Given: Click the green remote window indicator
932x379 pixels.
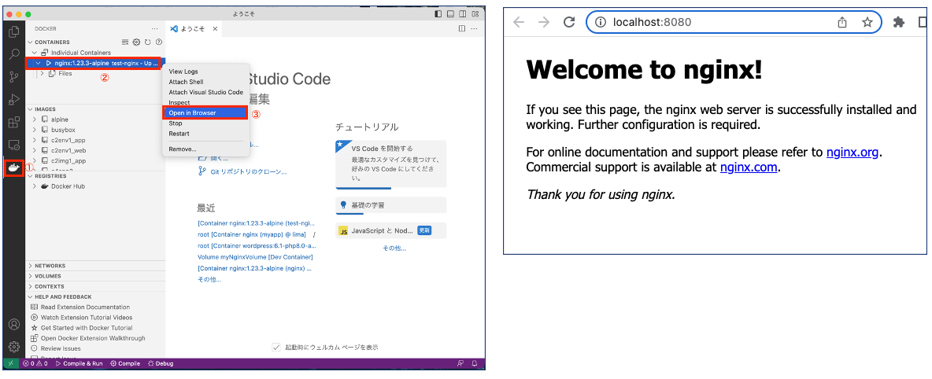Looking at the screenshot, I should point(11,363).
